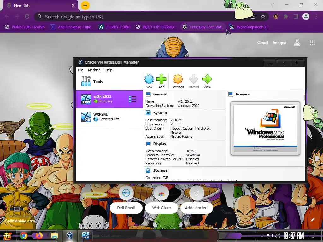The height and width of the screenshot is (242, 323).
Task: Click the Windows 2000 VM taskbar icon
Action: click(x=85, y=236)
